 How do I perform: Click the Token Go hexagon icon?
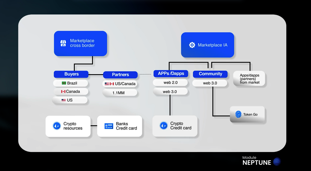tap(238, 114)
